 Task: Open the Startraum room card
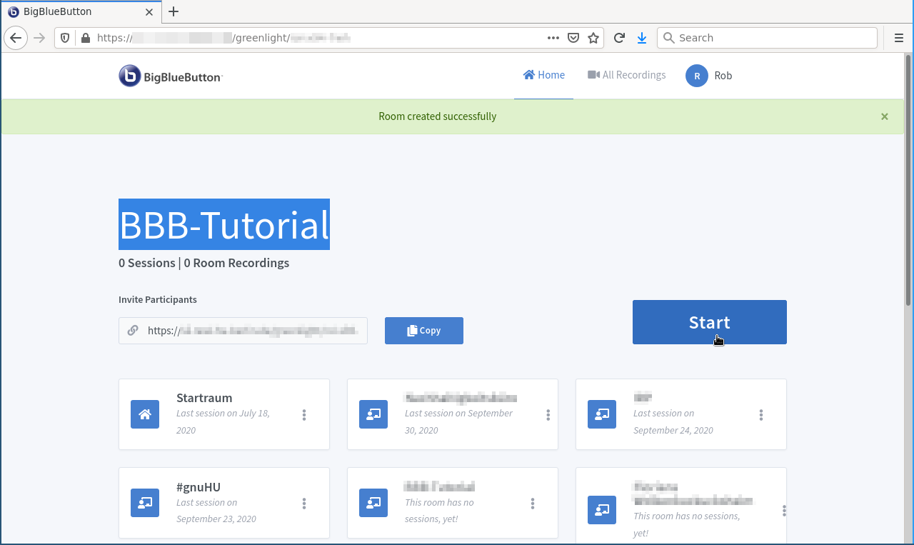pos(224,414)
